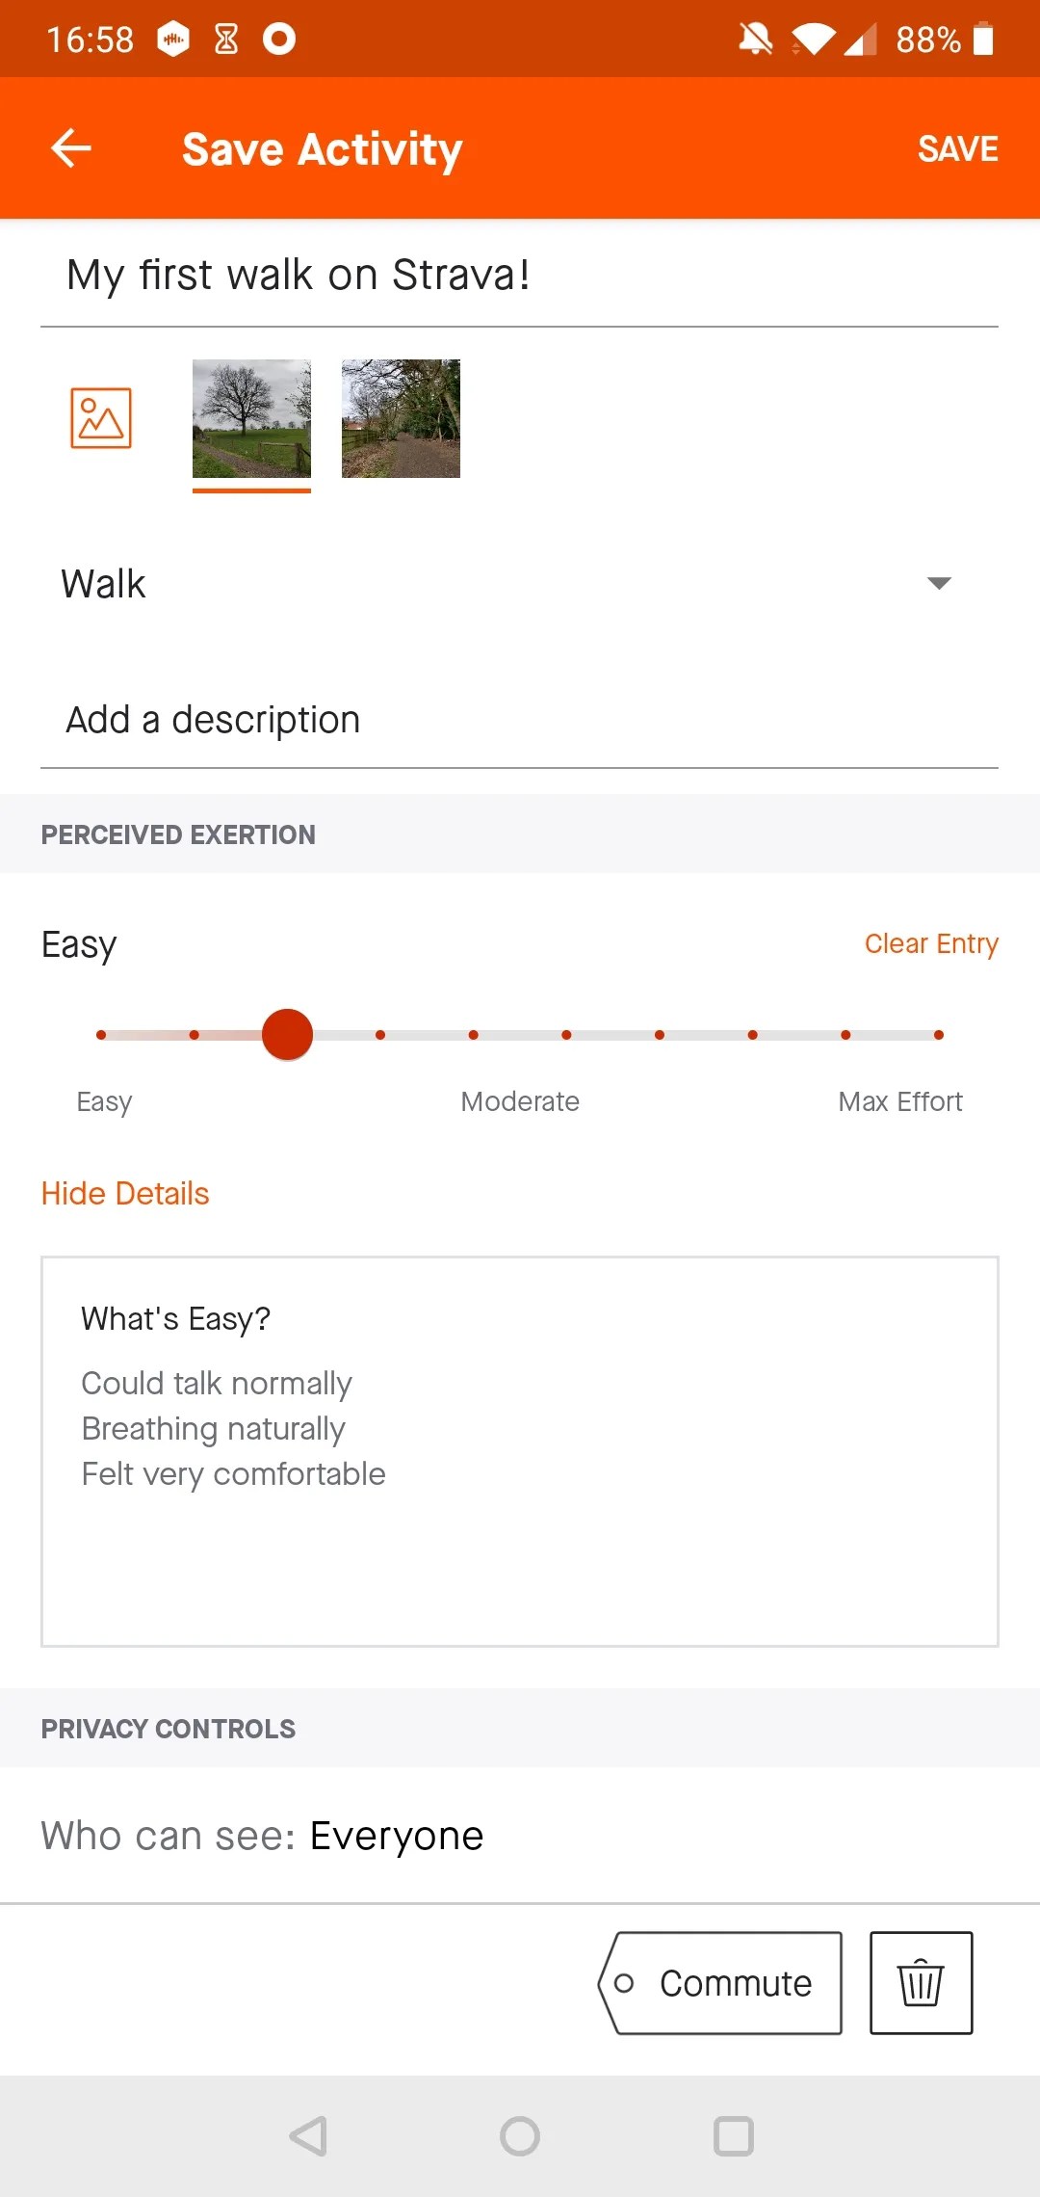The height and width of the screenshot is (2197, 1040).
Task: Collapse details with Hide Details
Action: (x=124, y=1192)
